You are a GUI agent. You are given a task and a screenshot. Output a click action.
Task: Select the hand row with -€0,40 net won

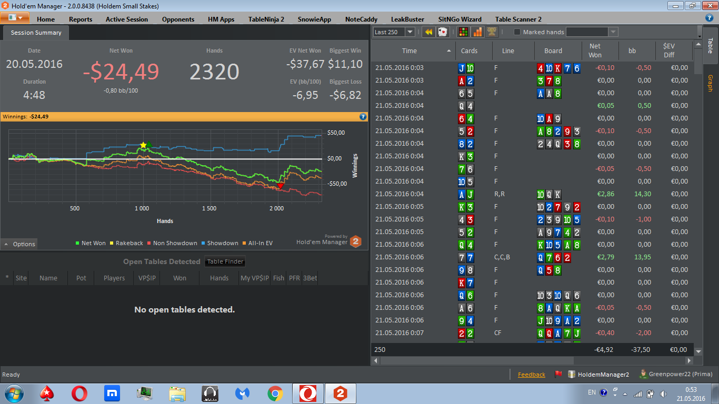coord(533,332)
